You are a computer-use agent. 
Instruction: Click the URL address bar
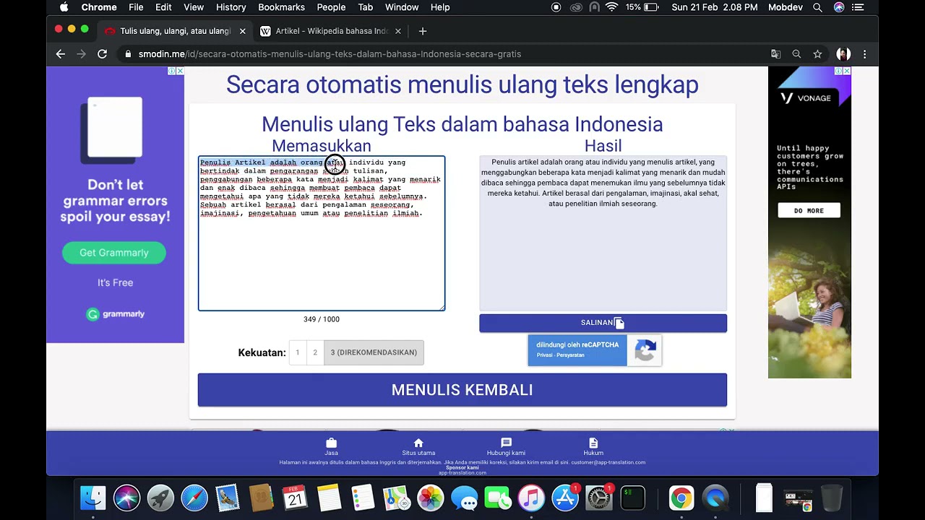[441, 54]
